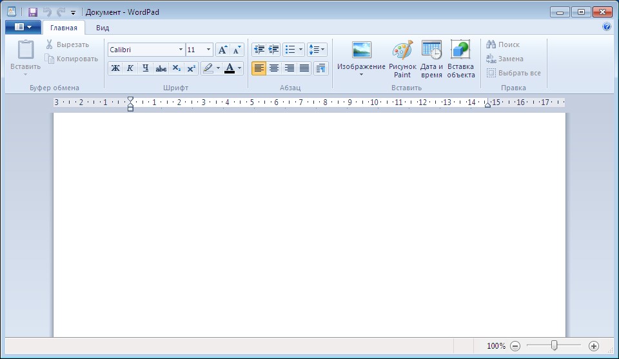Insert a Рисунок Paint drawing

402,59
